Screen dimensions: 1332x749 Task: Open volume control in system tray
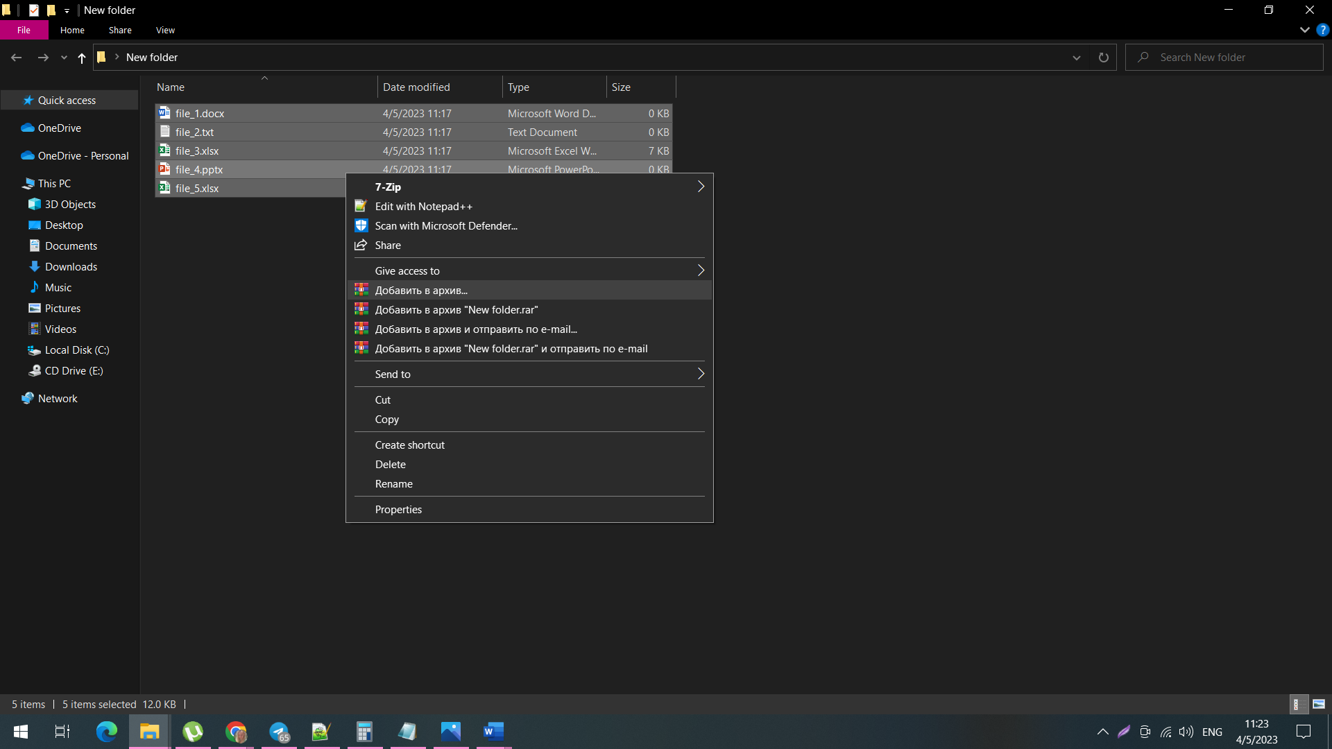pyautogui.click(x=1186, y=732)
